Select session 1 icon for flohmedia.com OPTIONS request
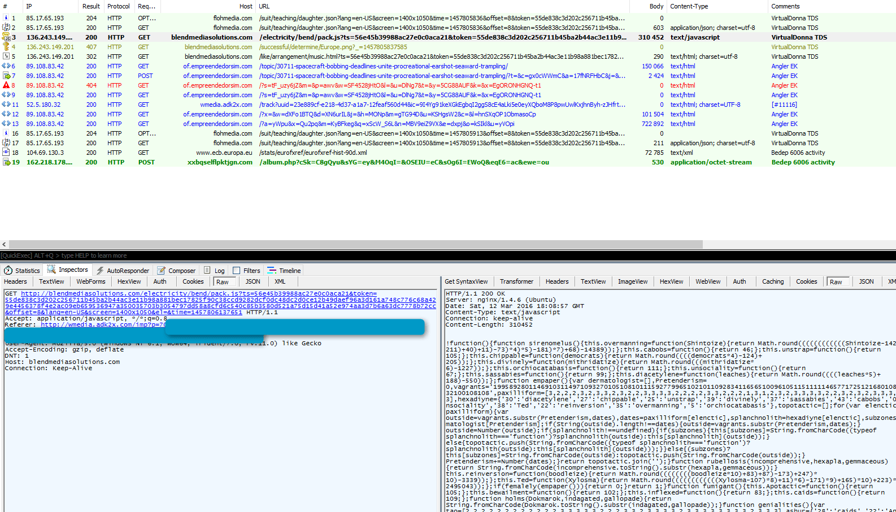This screenshot has height=512, width=896. pos(6,18)
